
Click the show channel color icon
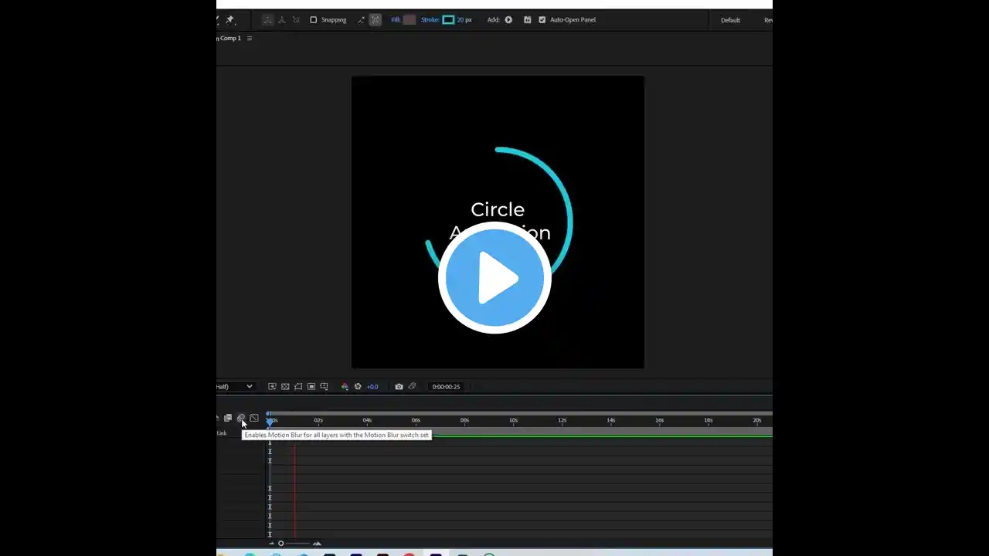(x=345, y=387)
